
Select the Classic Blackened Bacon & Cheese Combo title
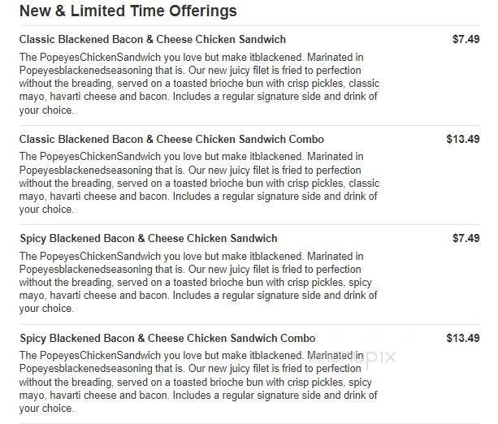[x=171, y=139]
